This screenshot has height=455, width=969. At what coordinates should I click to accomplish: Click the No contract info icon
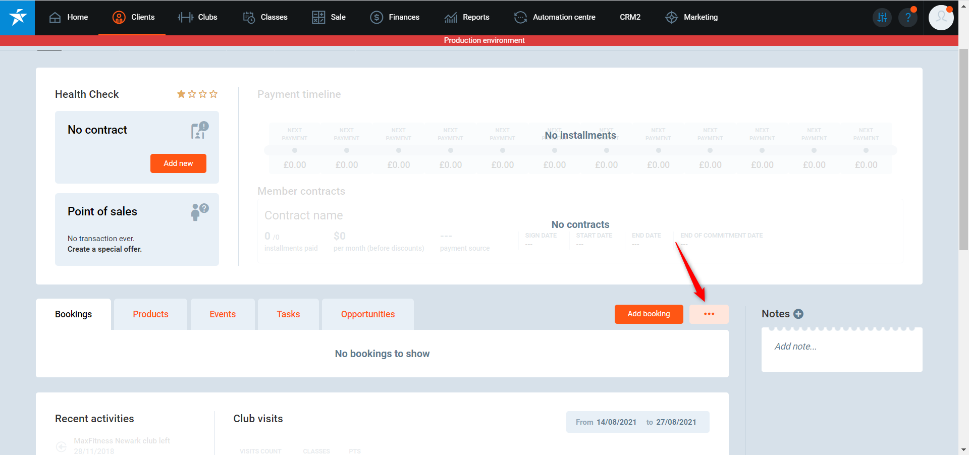[x=199, y=130]
